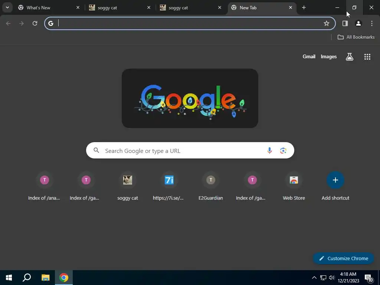Focus the address bar
The height and width of the screenshot is (285, 380).
coord(190,23)
